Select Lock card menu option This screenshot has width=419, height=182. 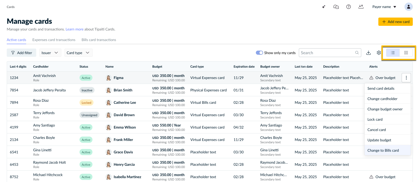pos(388,119)
